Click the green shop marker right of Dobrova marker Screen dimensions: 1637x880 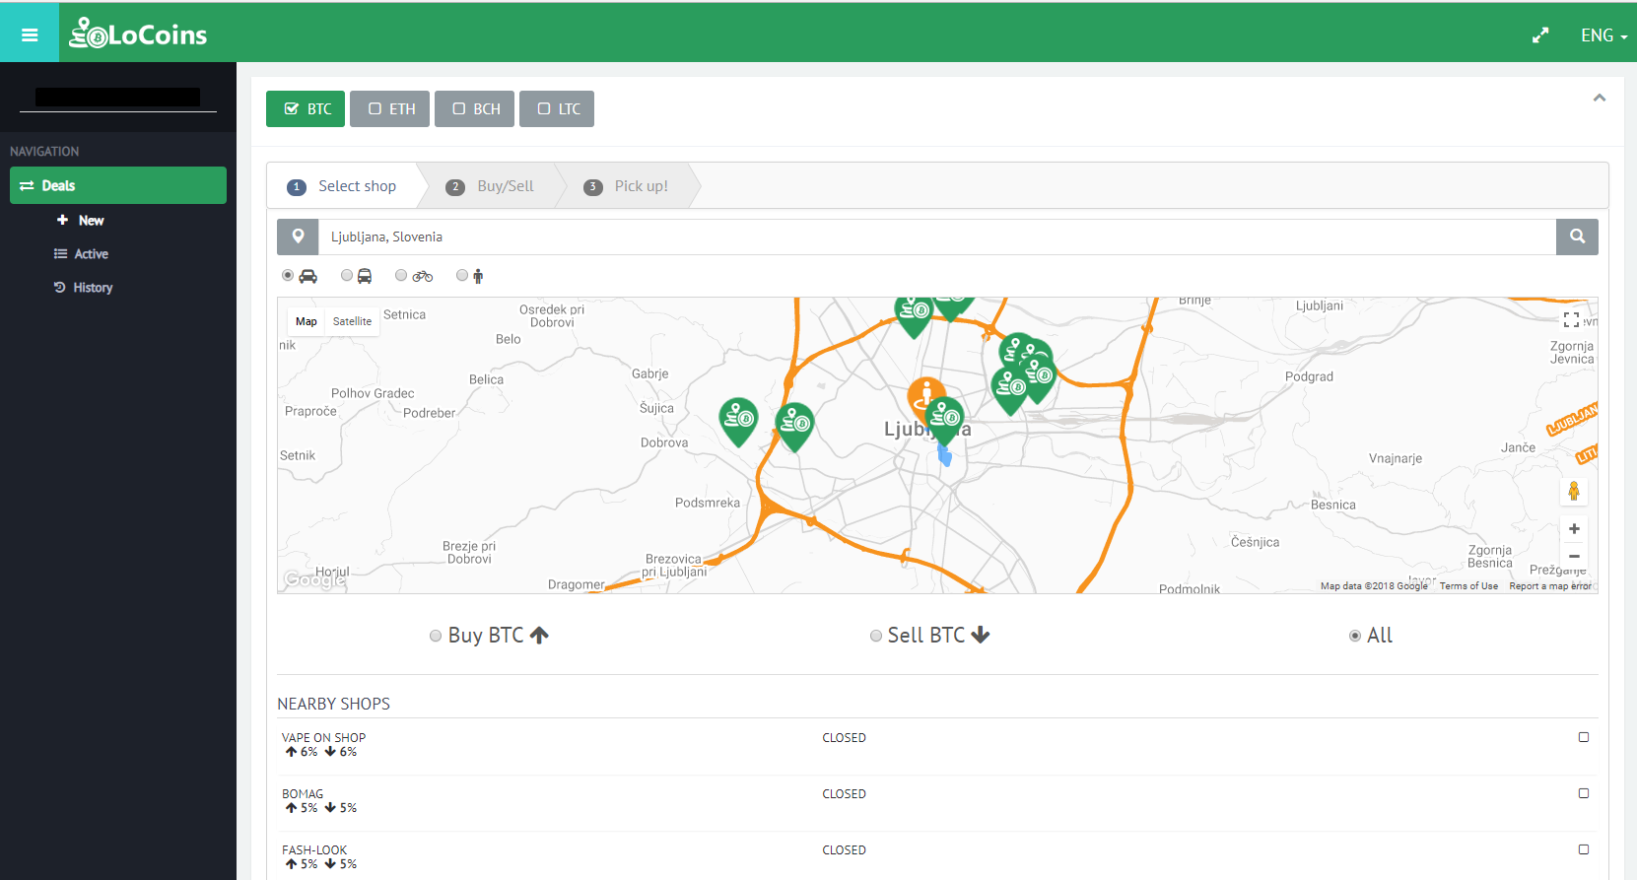(x=794, y=426)
